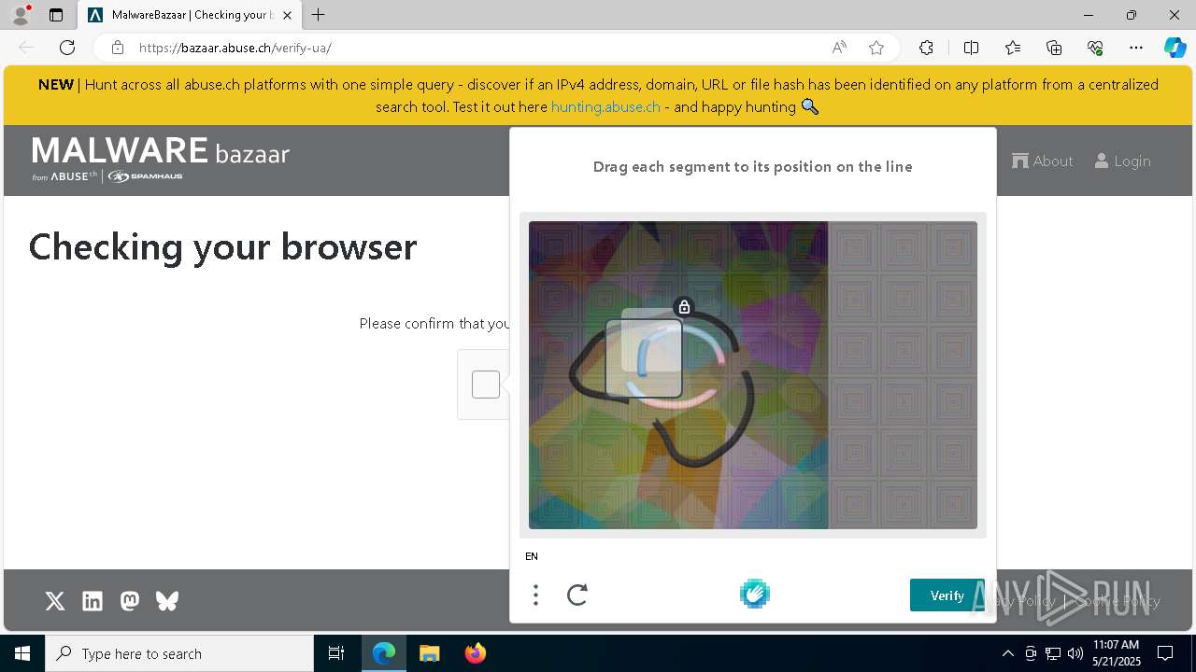The image size is (1196, 672).
Task: Open the About menu item
Action: tap(1043, 161)
